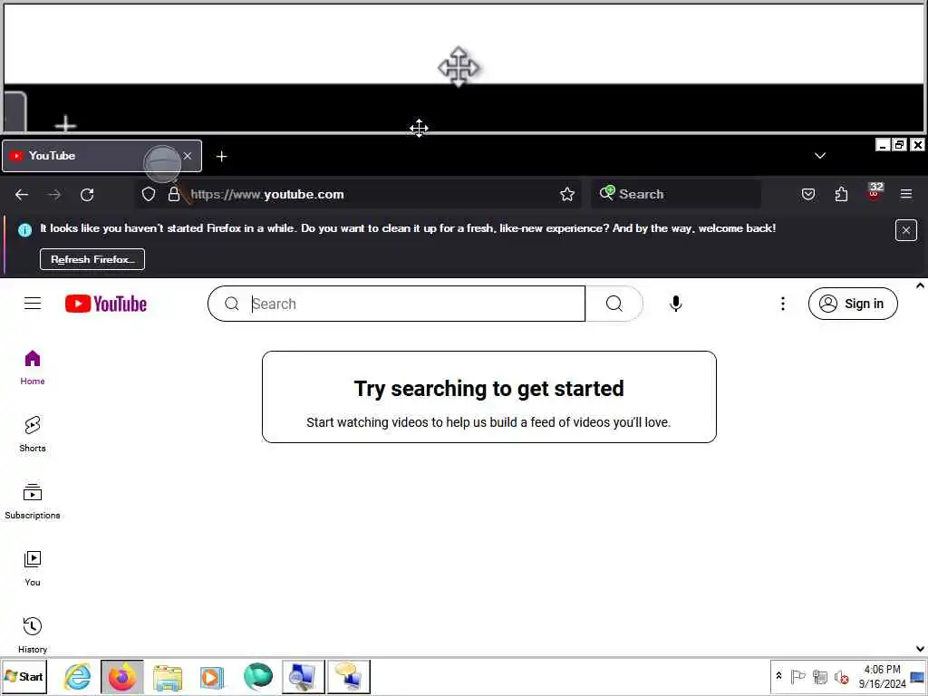
Task: Open History in the sidebar
Action: [33, 635]
